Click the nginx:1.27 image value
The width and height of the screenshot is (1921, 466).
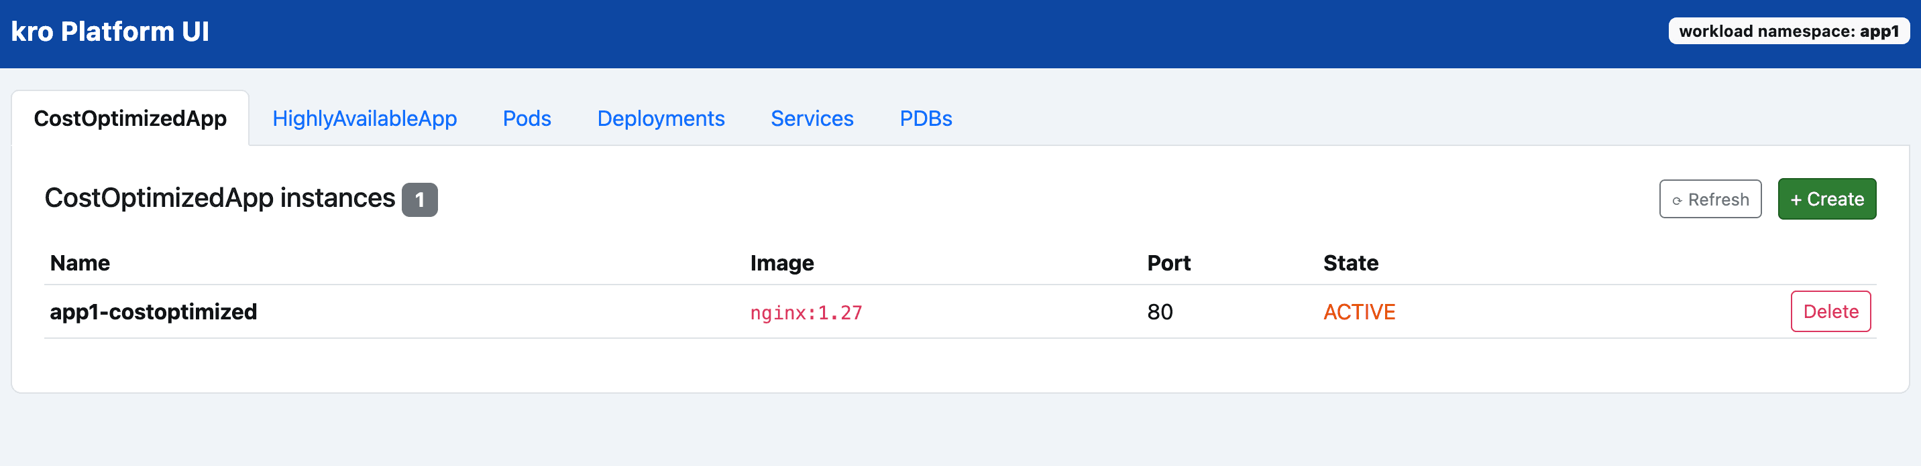point(806,313)
